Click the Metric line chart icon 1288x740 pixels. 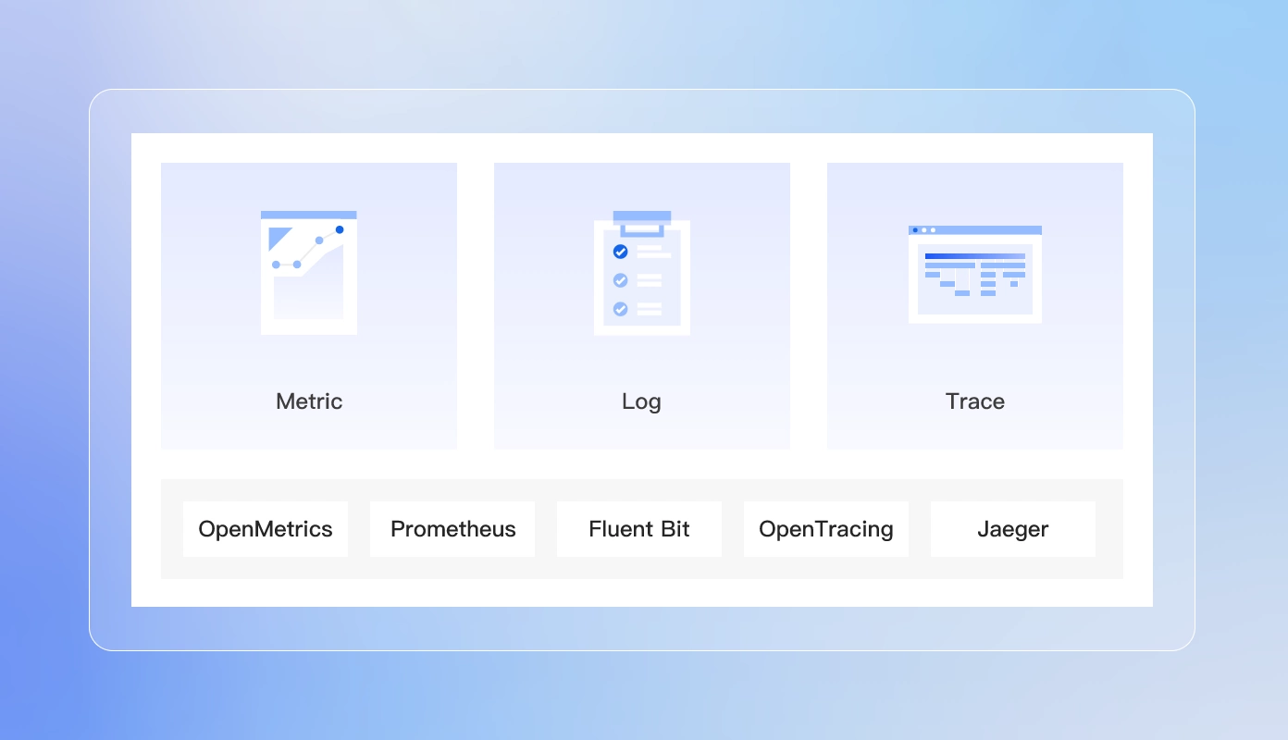(x=309, y=273)
